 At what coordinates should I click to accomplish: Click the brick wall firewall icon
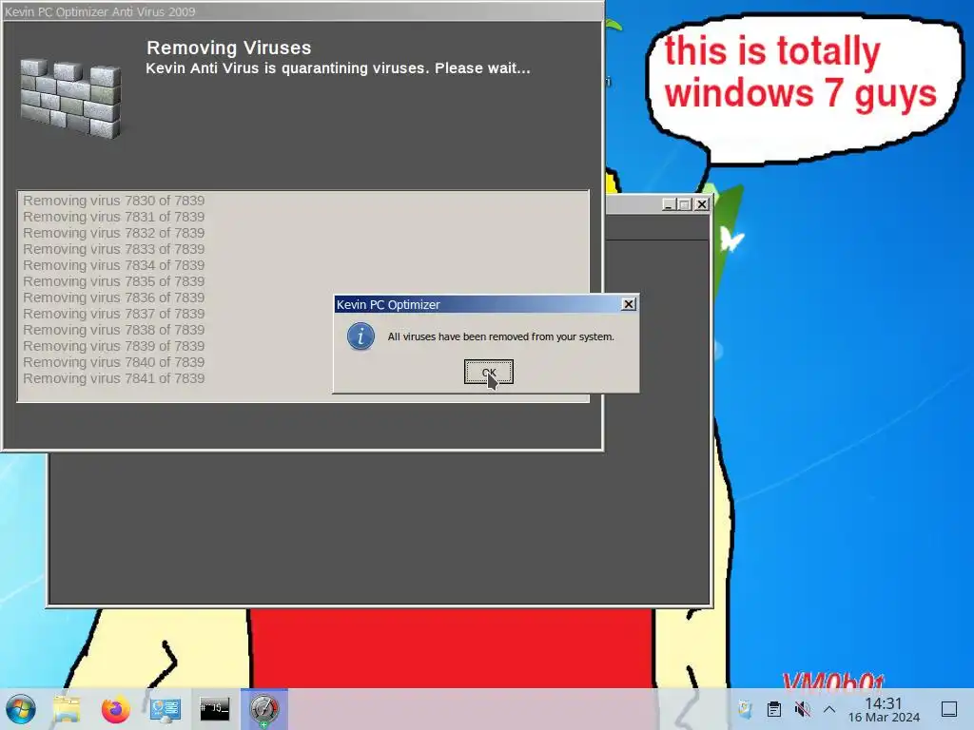pyautogui.click(x=70, y=98)
